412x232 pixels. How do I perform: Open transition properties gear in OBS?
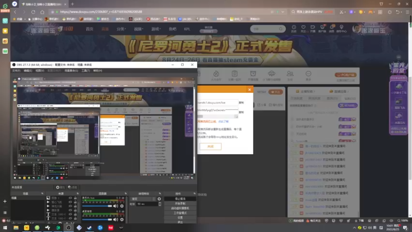click(159, 199)
